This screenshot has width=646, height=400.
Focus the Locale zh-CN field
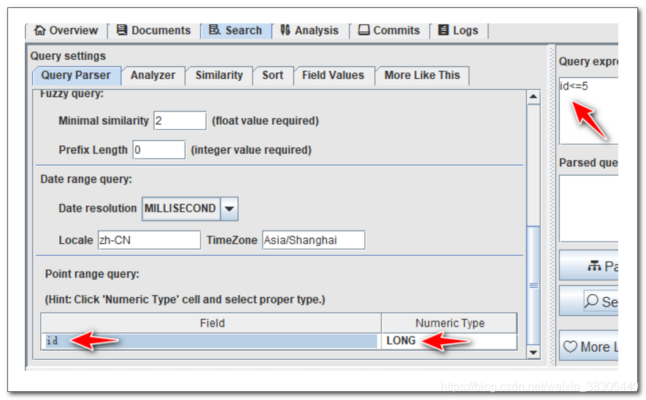pyautogui.click(x=149, y=240)
